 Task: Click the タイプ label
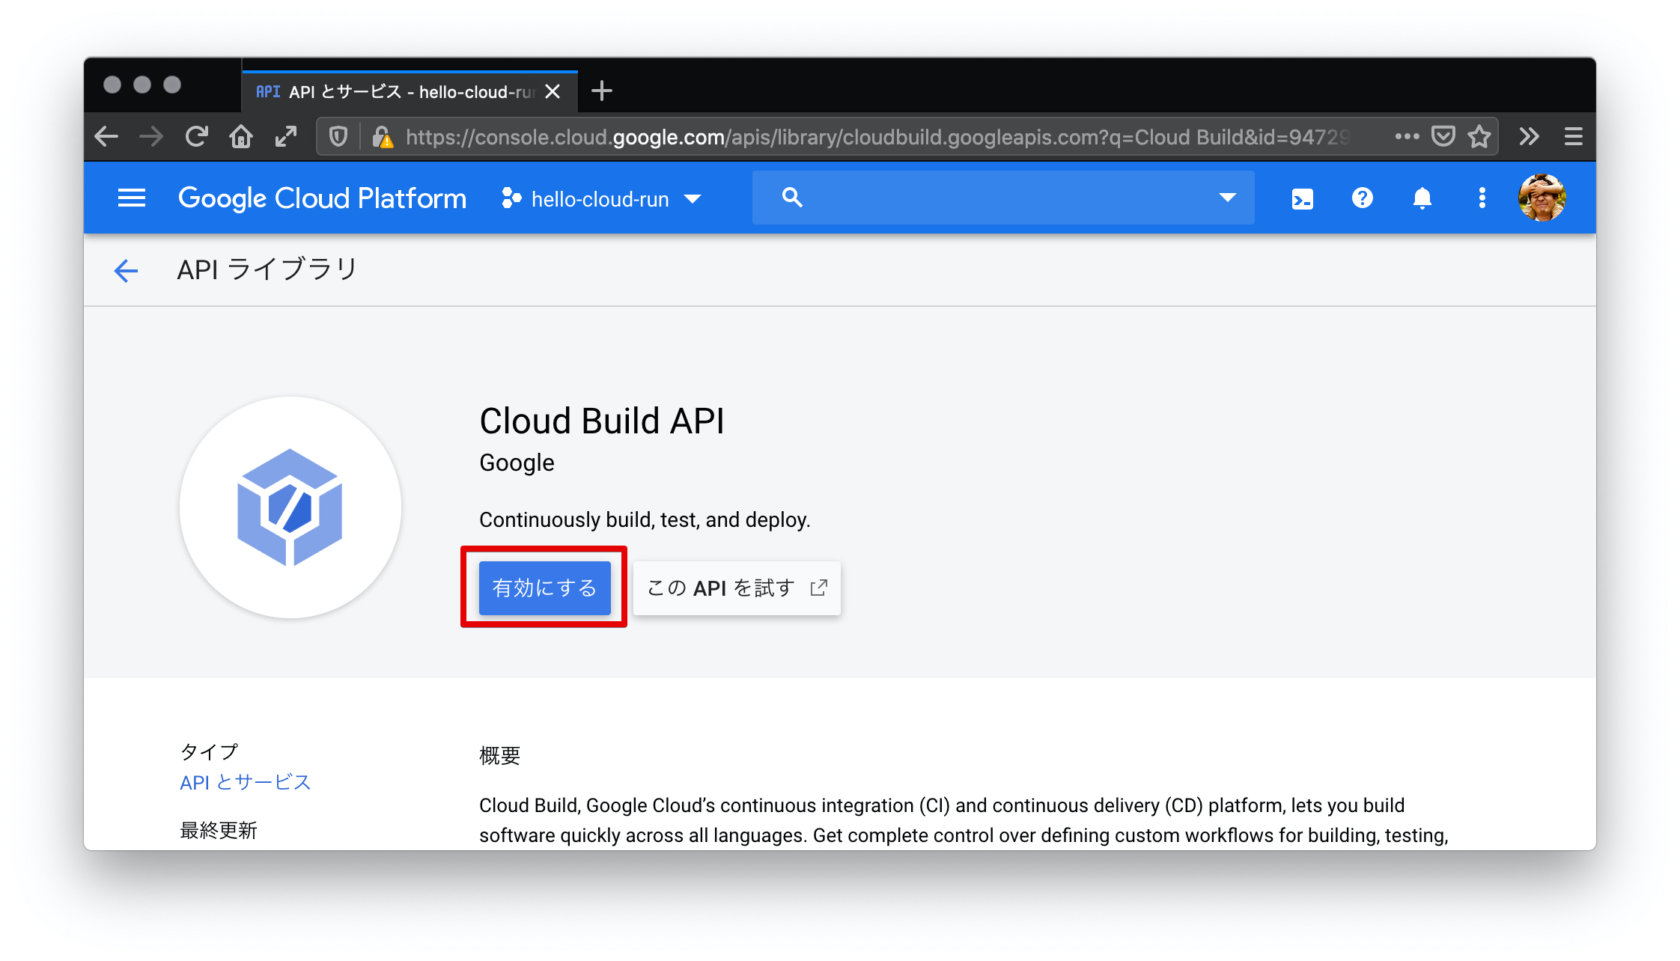(210, 751)
